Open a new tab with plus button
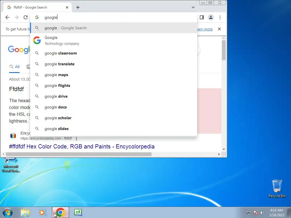Screen dimensions: 291x218 [x=78, y=7]
